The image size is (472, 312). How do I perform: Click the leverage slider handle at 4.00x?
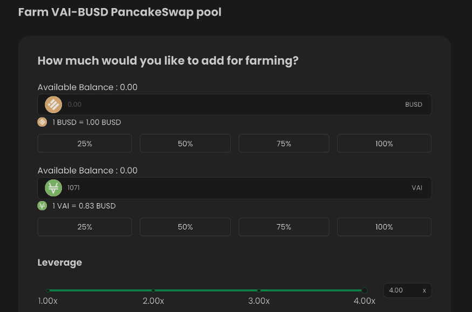point(364,290)
